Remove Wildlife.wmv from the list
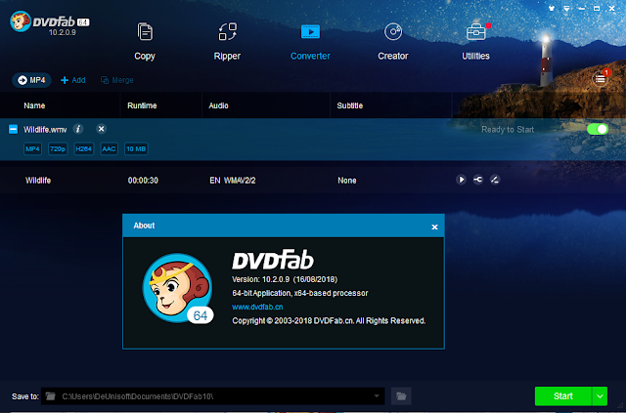This screenshot has width=626, height=413. (x=102, y=129)
